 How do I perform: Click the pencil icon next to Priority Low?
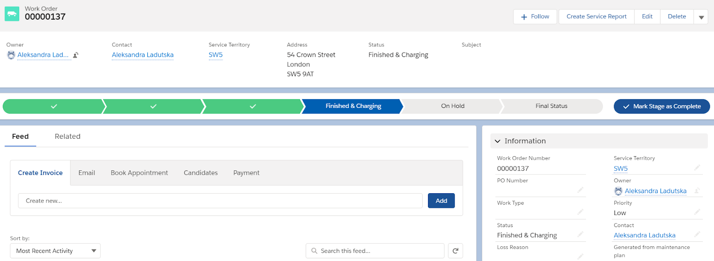tap(697, 212)
